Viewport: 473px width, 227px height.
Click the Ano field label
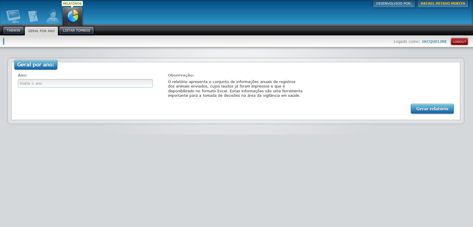23,75
